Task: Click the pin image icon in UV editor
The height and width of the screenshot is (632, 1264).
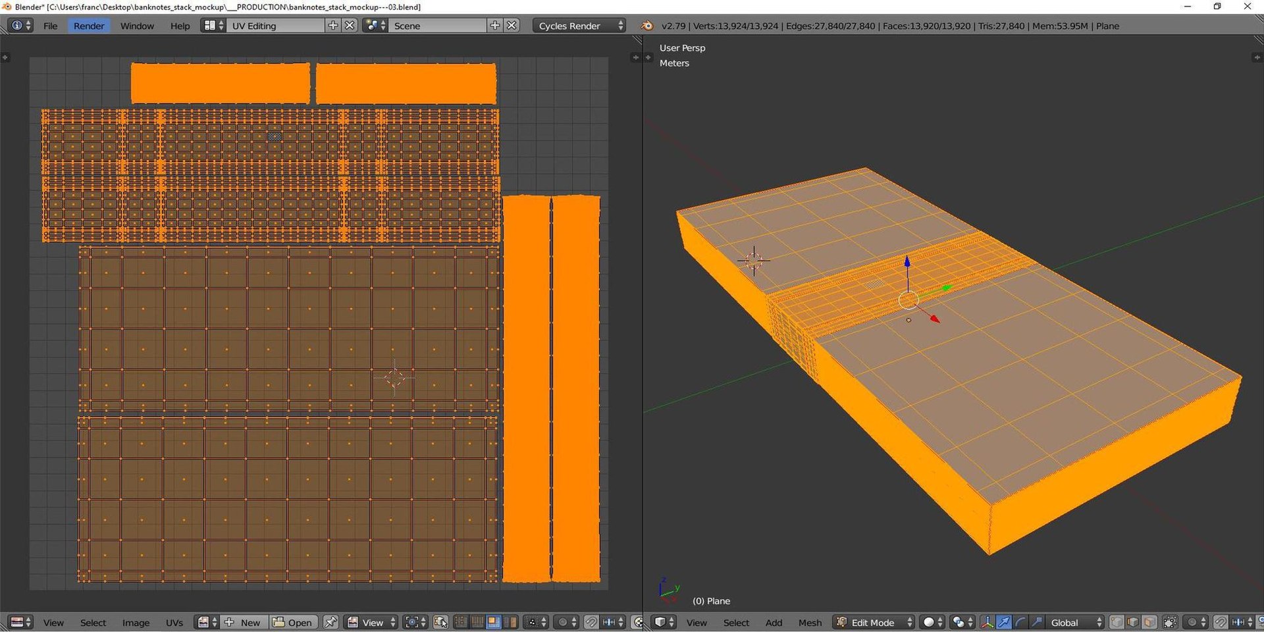Action: [x=330, y=622]
